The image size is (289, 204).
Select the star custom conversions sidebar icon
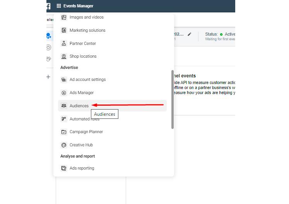point(48,47)
